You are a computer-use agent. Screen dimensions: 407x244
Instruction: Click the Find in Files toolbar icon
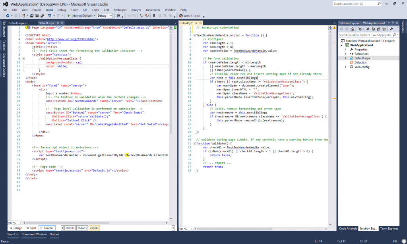[x=118, y=16]
